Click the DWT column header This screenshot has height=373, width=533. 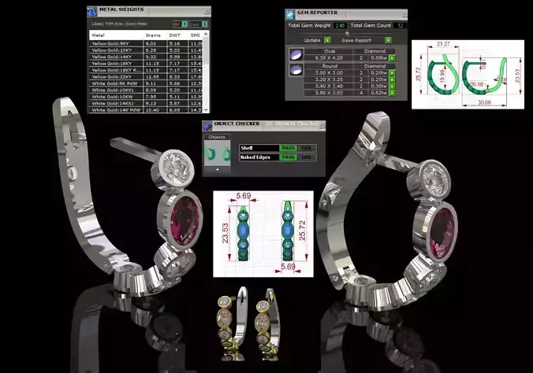[x=175, y=35]
